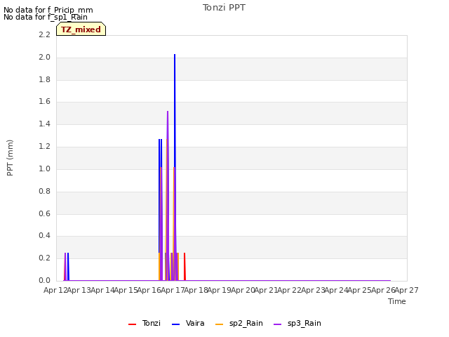
Task: Click the Apr 17 x-axis tick label
Action: click(173, 290)
